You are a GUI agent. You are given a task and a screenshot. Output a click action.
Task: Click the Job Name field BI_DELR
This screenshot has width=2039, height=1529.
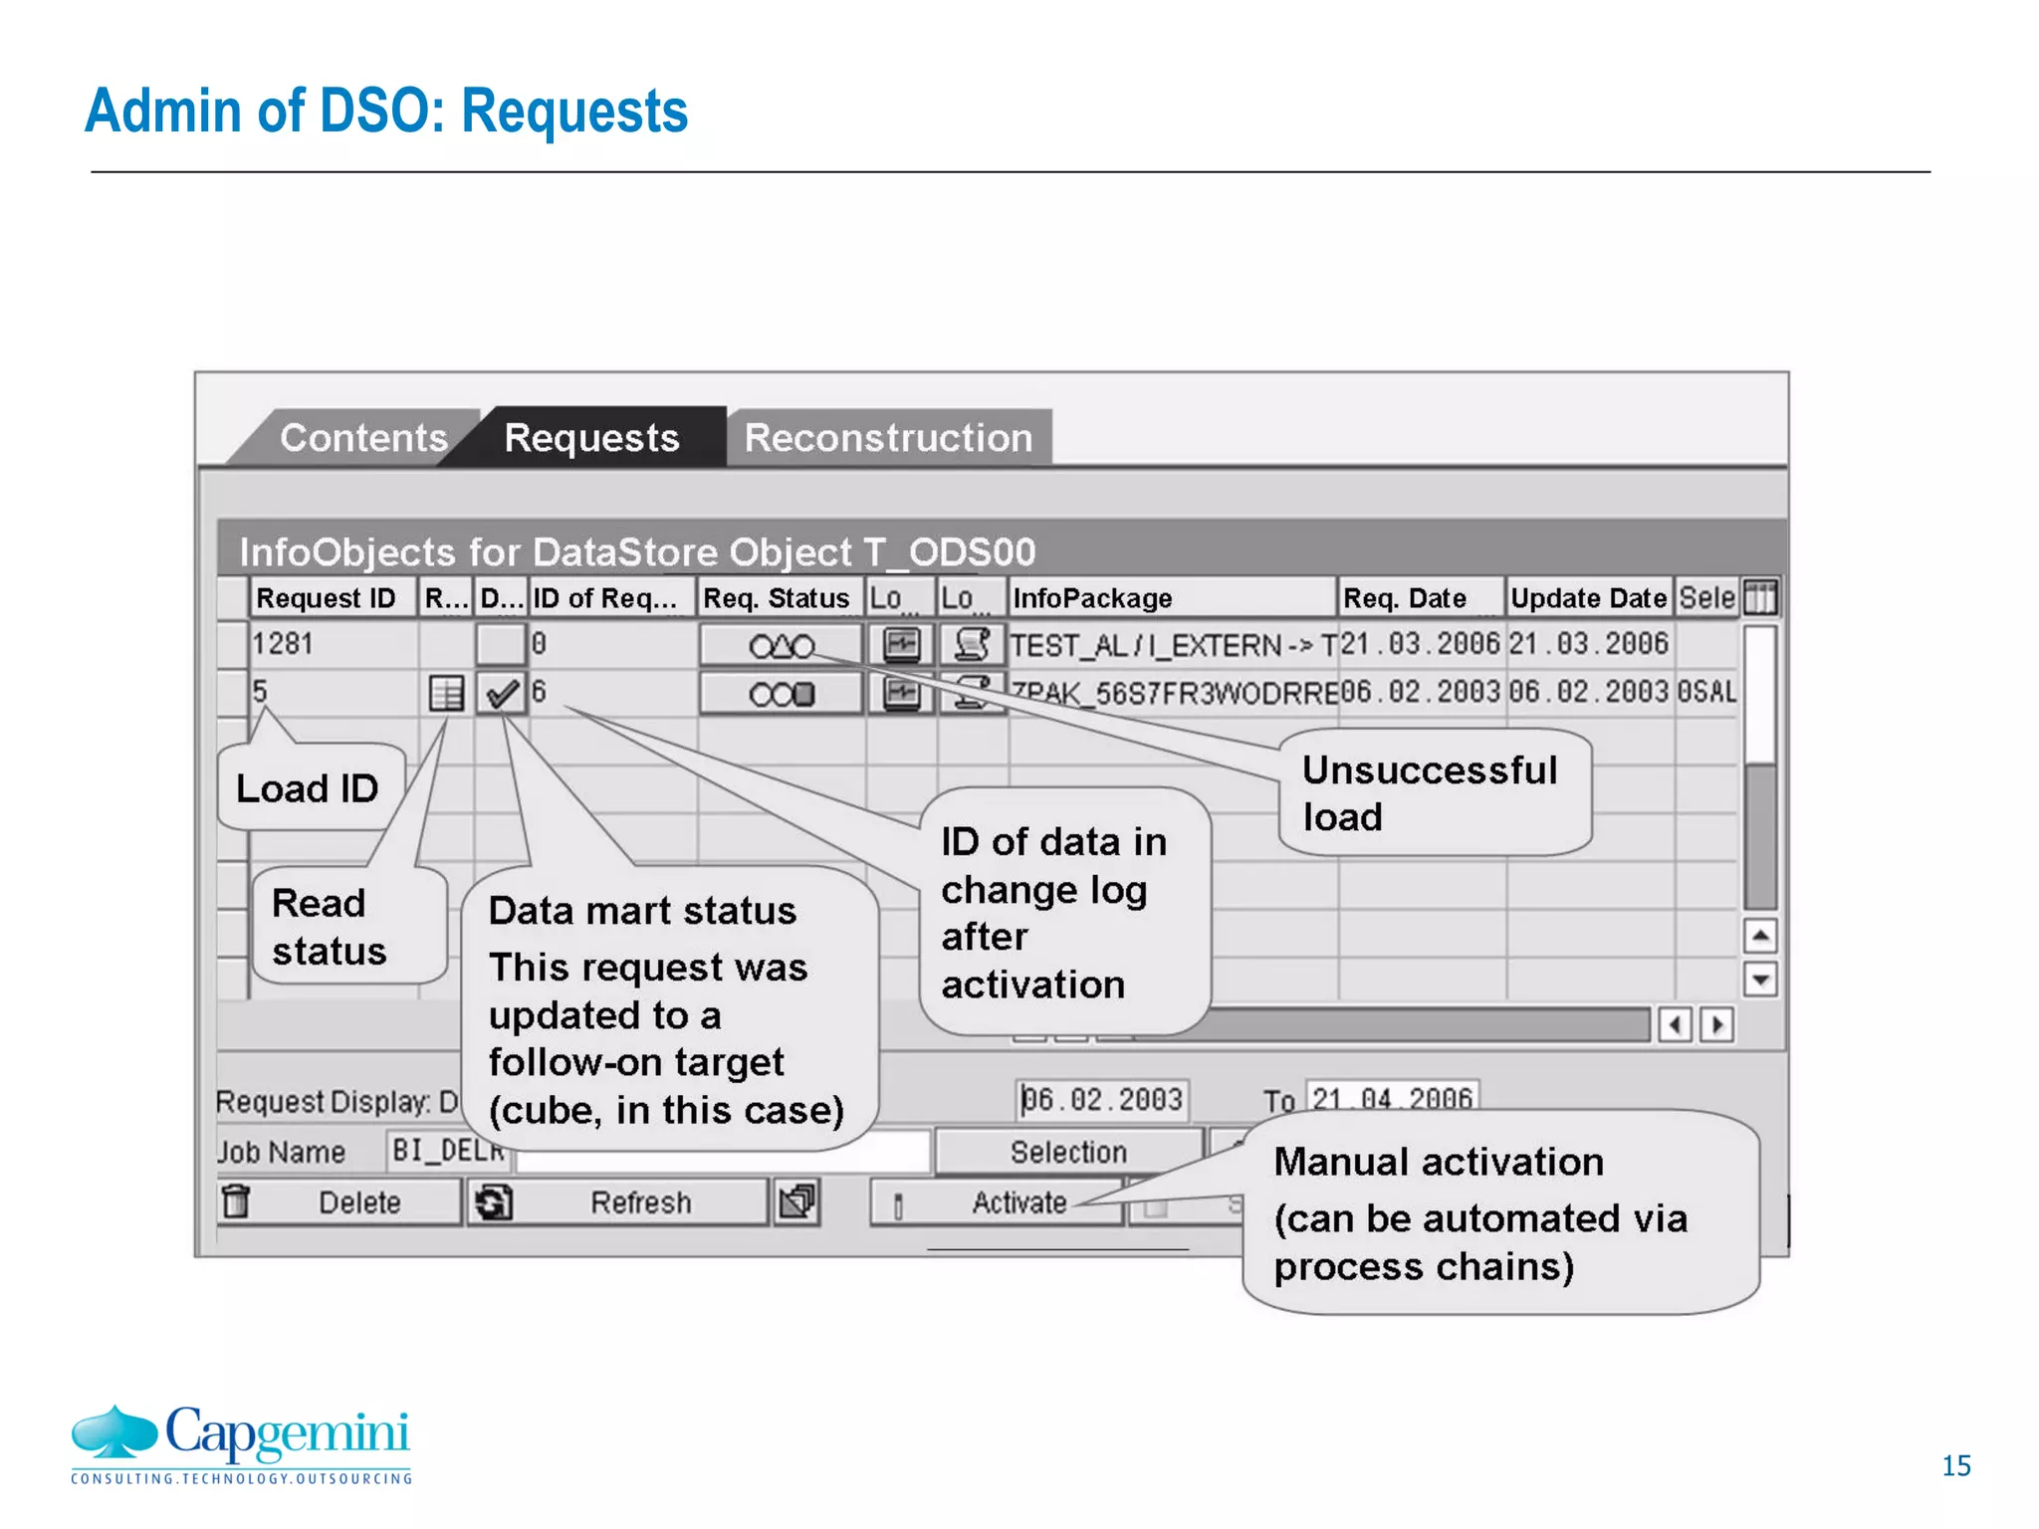[x=448, y=1151]
